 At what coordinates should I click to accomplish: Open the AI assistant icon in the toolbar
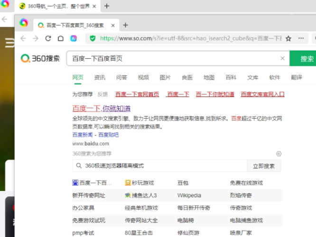pyautogui.click(x=74, y=38)
